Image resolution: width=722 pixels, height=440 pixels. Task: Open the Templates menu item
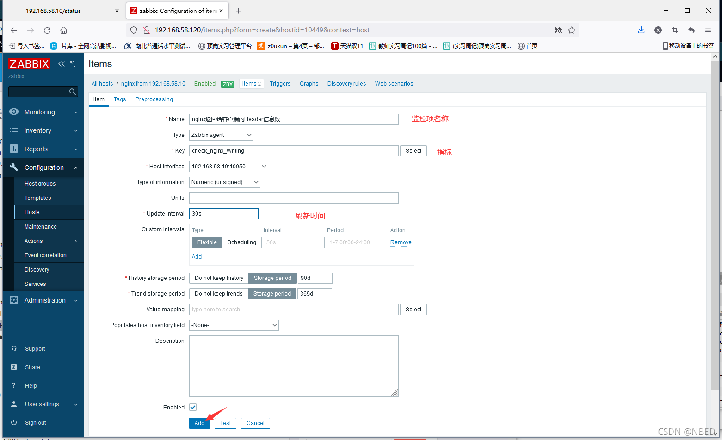(49, 198)
